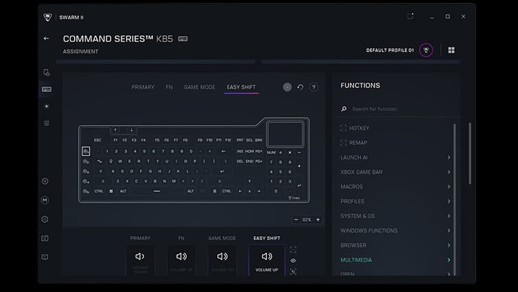
Task: Select macro key 4 on keyboard's left edge
Action: [86, 181]
